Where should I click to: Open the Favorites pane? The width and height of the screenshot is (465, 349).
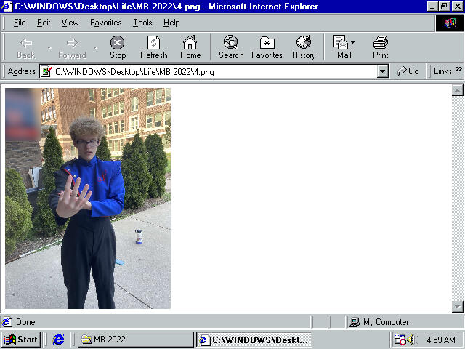[267, 47]
